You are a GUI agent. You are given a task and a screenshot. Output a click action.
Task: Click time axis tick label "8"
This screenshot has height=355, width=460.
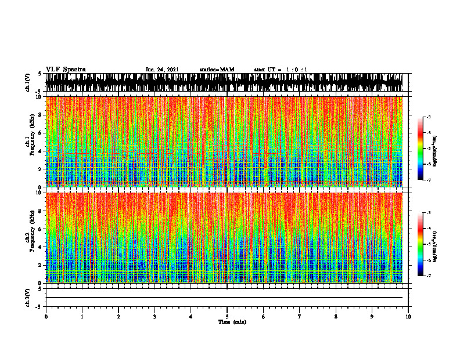tap(336, 317)
